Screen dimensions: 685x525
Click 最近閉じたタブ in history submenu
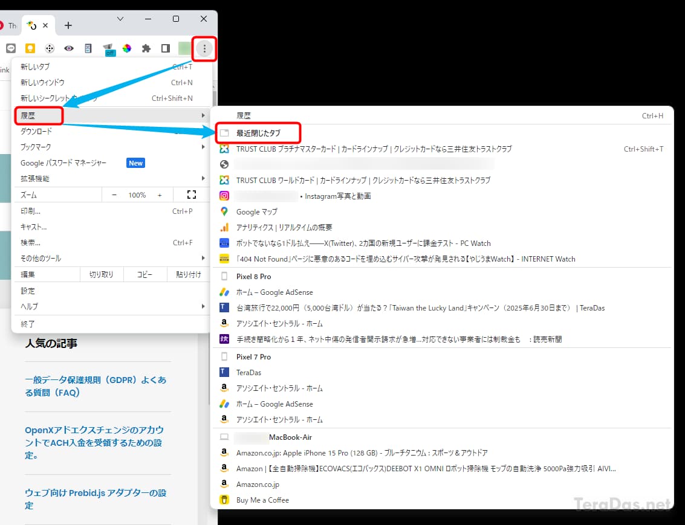pos(259,133)
